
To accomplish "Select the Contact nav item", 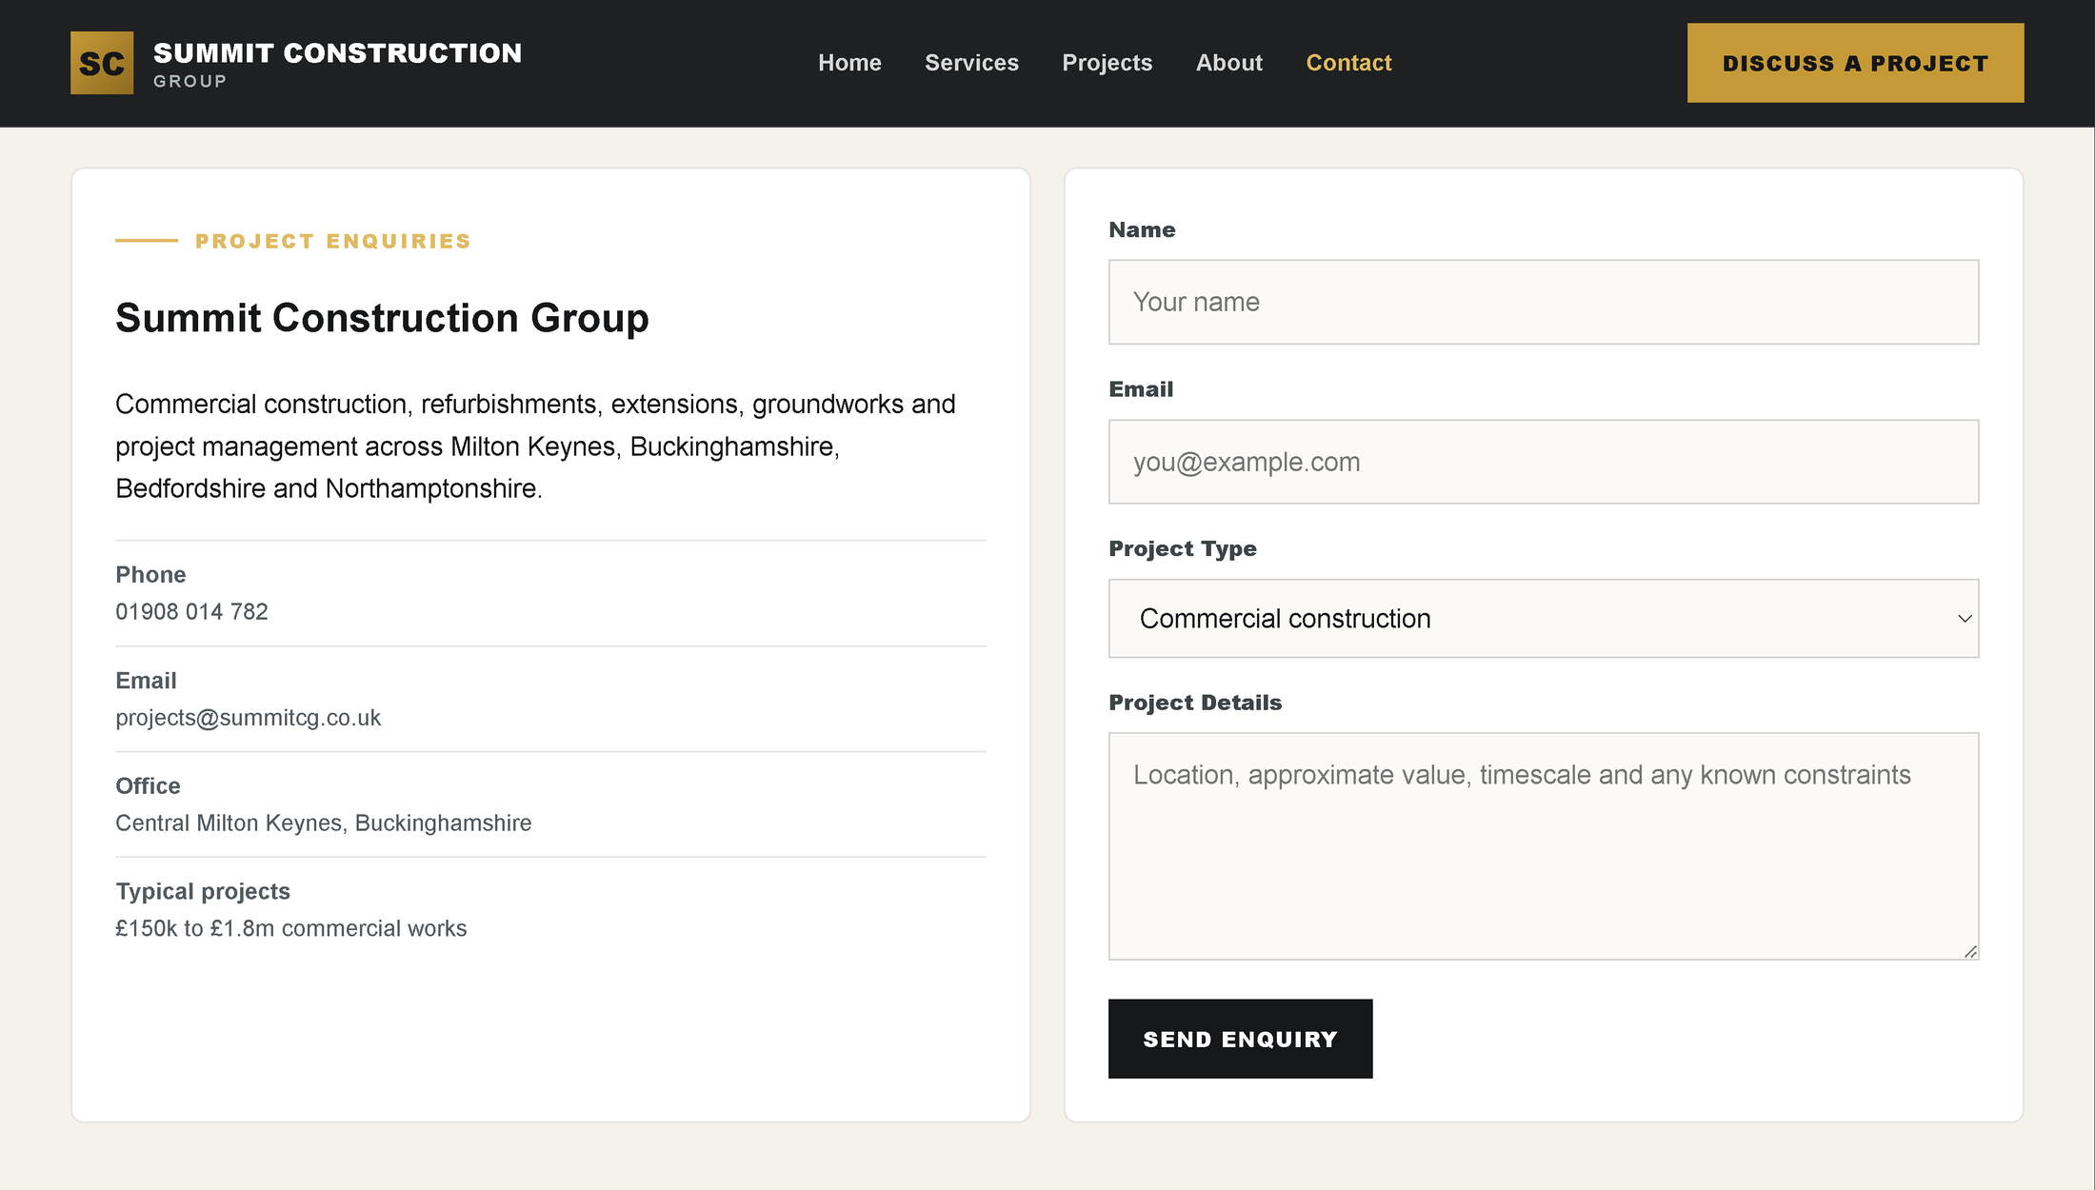I will (1348, 63).
